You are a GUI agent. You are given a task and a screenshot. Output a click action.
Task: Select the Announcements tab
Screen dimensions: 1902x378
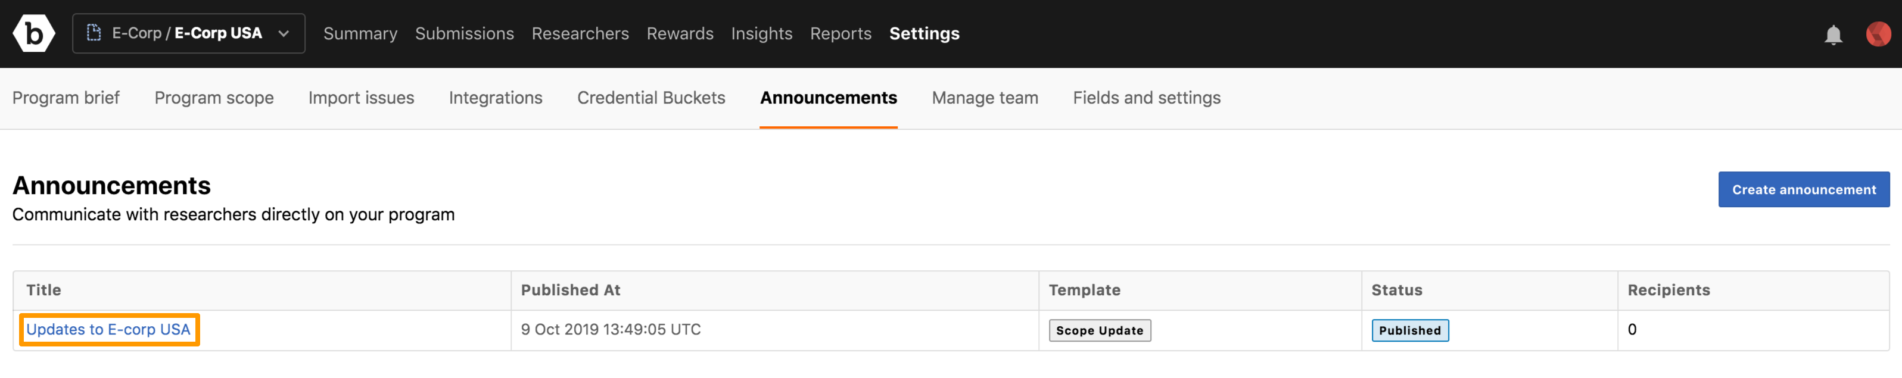[x=829, y=98]
